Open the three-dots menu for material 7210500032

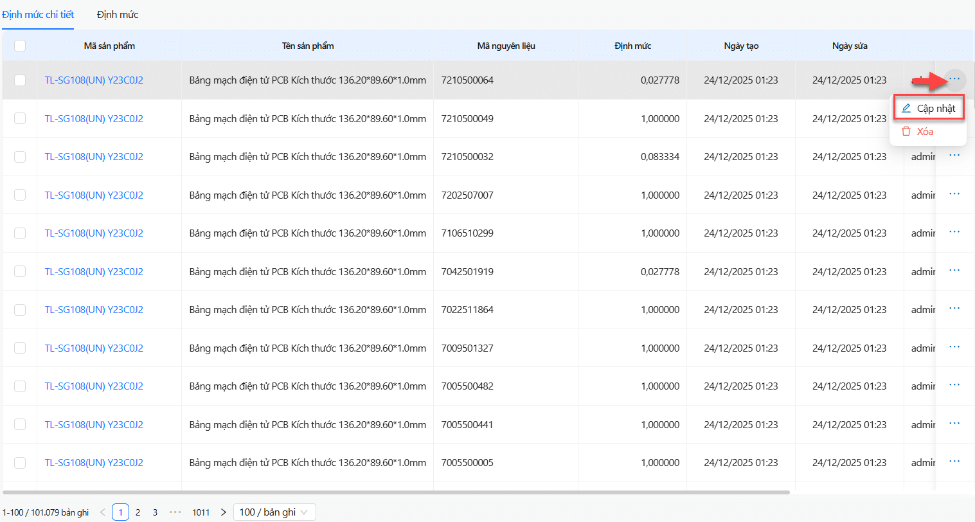coord(954,156)
